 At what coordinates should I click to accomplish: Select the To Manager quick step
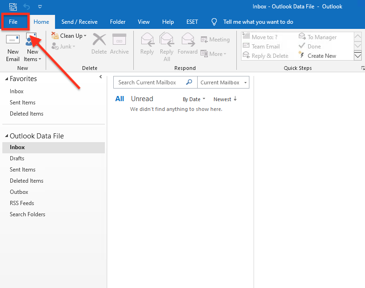[x=318, y=37]
